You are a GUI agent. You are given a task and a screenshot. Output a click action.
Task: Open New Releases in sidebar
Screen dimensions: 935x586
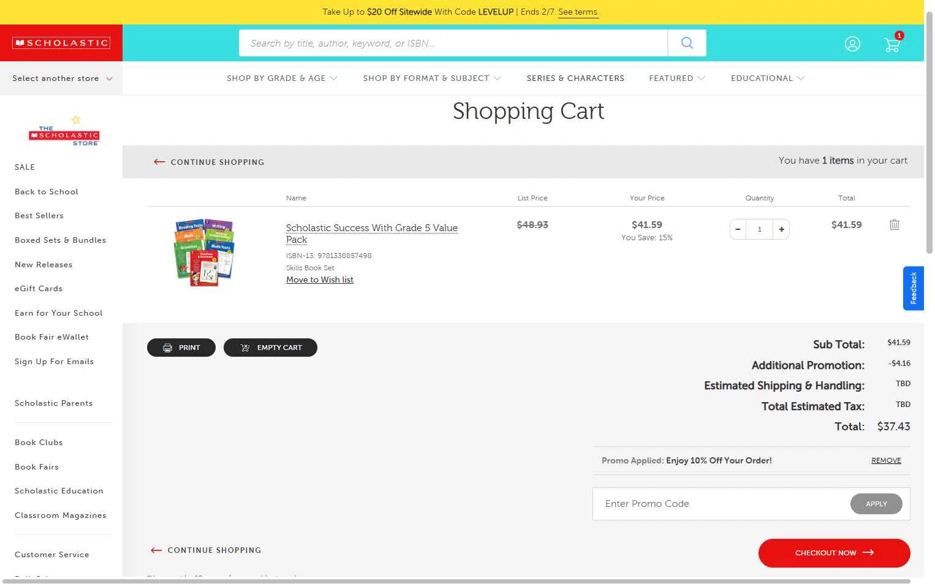[44, 265]
